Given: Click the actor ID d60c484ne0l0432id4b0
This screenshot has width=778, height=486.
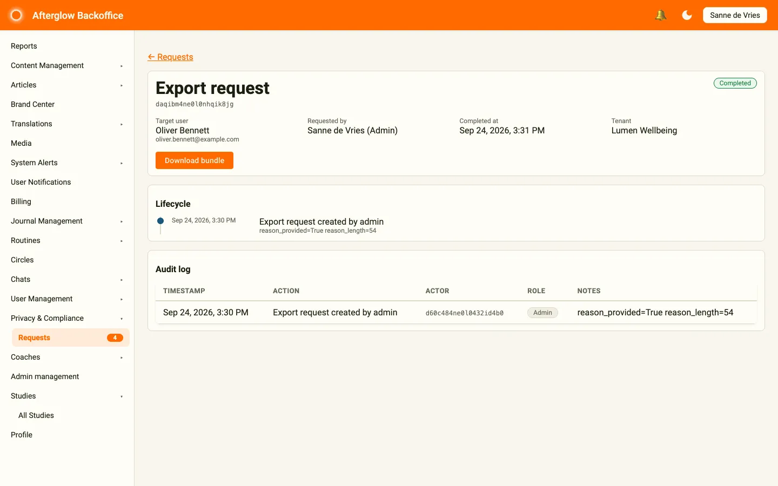Looking at the screenshot, I should pos(465,313).
